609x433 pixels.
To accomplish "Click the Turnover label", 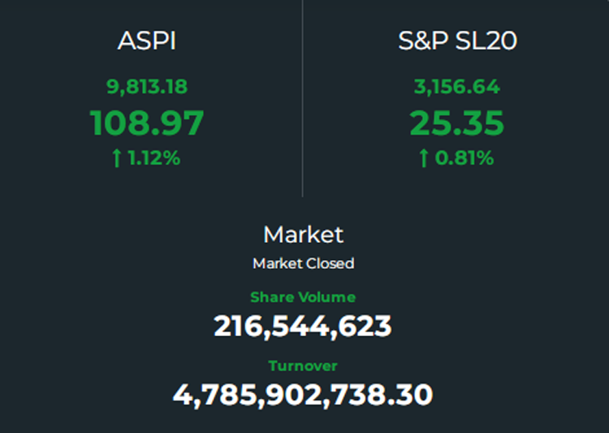I will [303, 366].
